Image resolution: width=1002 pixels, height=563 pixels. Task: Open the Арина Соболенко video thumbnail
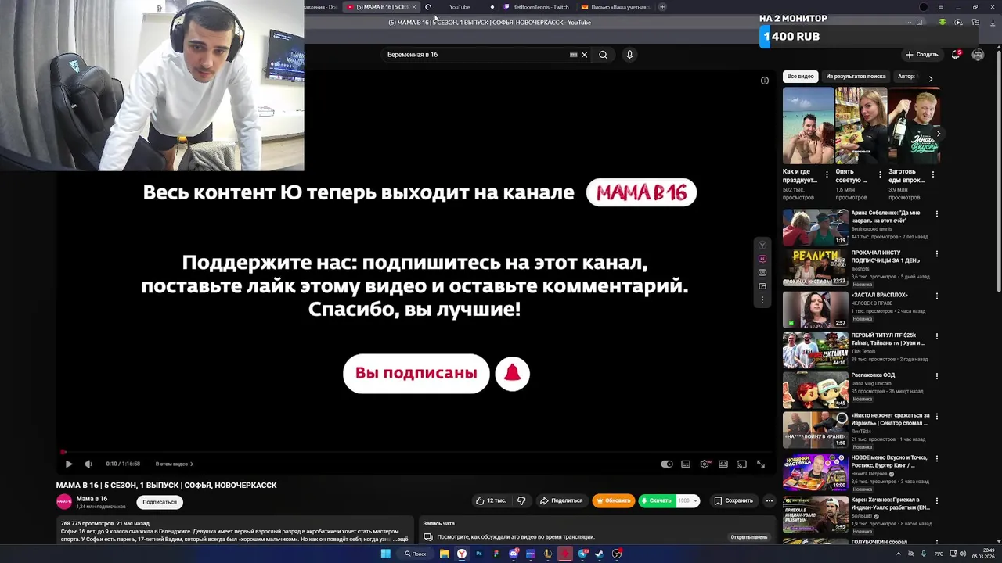(x=815, y=228)
